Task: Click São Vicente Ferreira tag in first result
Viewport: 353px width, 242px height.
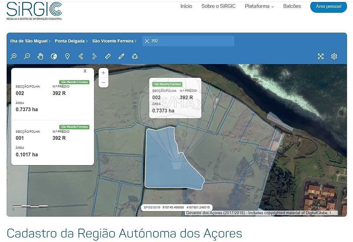Action: pyautogui.click(x=74, y=82)
